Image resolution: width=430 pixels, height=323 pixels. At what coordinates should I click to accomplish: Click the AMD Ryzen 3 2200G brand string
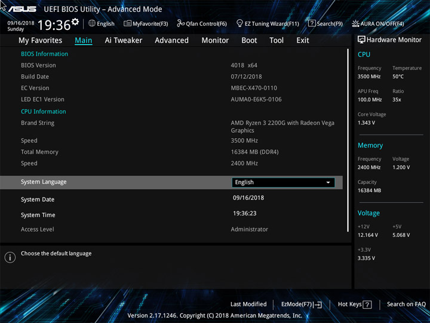(x=282, y=127)
